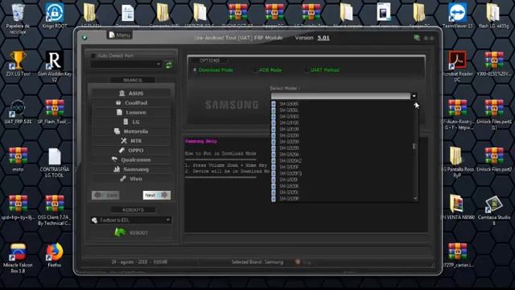The width and height of the screenshot is (515, 290).
Task: Select the SP_Flash_Tool archive icon
Action: click(55, 112)
